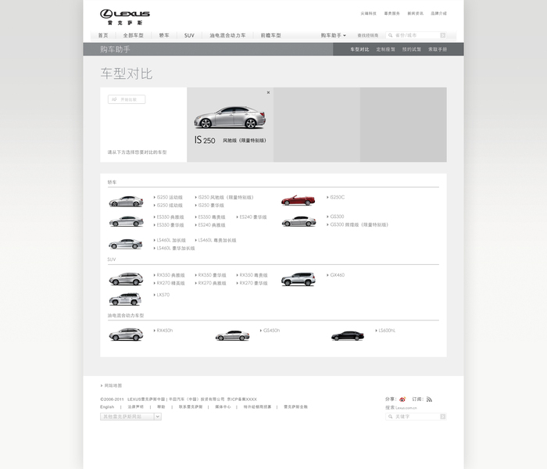This screenshot has height=469, width=547.
Task: Switch to the 车型对比 tab
Action: pyautogui.click(x=359, y=49)
